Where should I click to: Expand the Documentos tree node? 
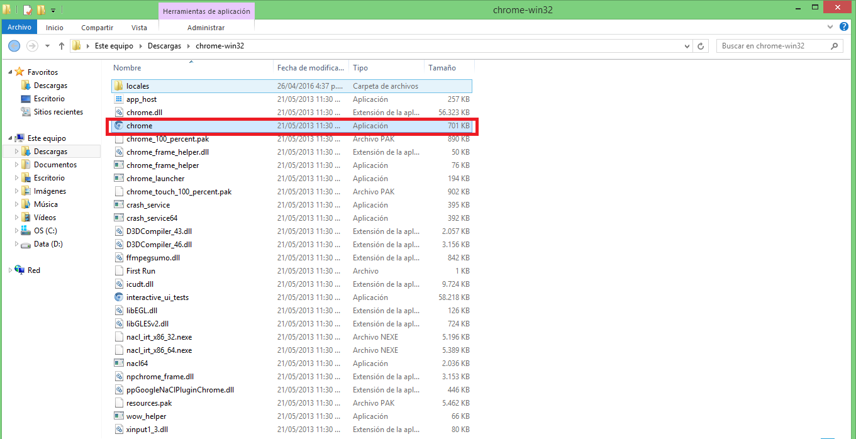[x=17, y=165]
